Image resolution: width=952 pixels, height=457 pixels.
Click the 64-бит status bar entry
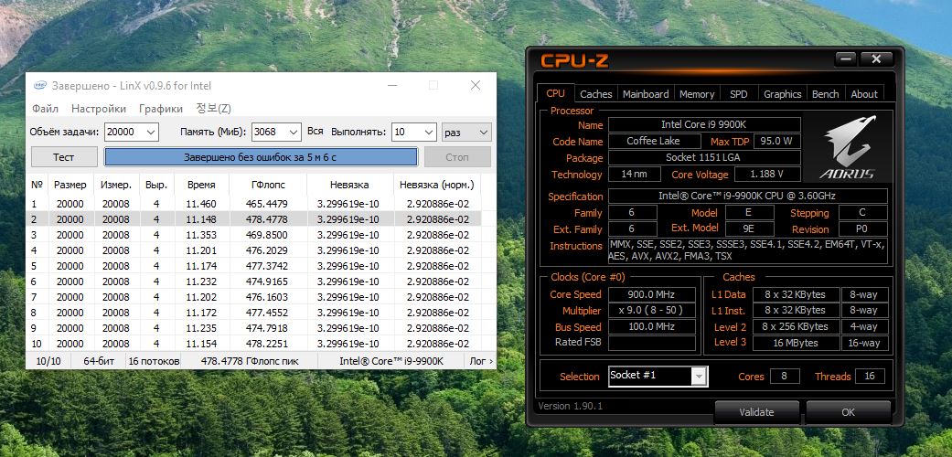[99, 361]
